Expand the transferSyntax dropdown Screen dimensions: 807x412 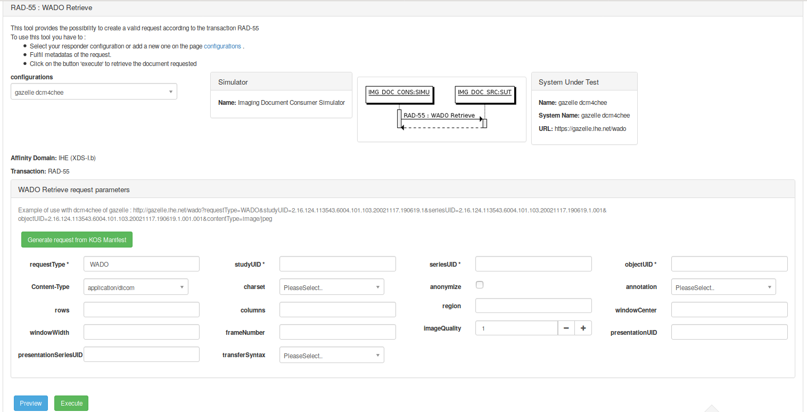tap(332, 356)
